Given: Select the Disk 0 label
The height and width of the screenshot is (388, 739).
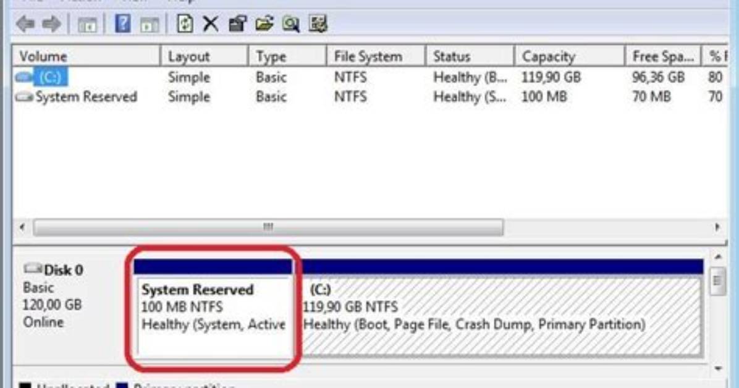Looking at the screenshot, I should click(x=63, y=270).
